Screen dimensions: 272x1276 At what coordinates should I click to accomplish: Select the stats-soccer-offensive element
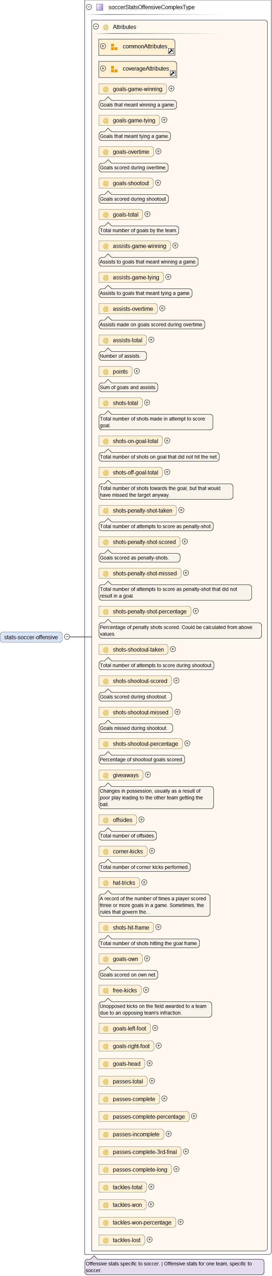(31, 637)
